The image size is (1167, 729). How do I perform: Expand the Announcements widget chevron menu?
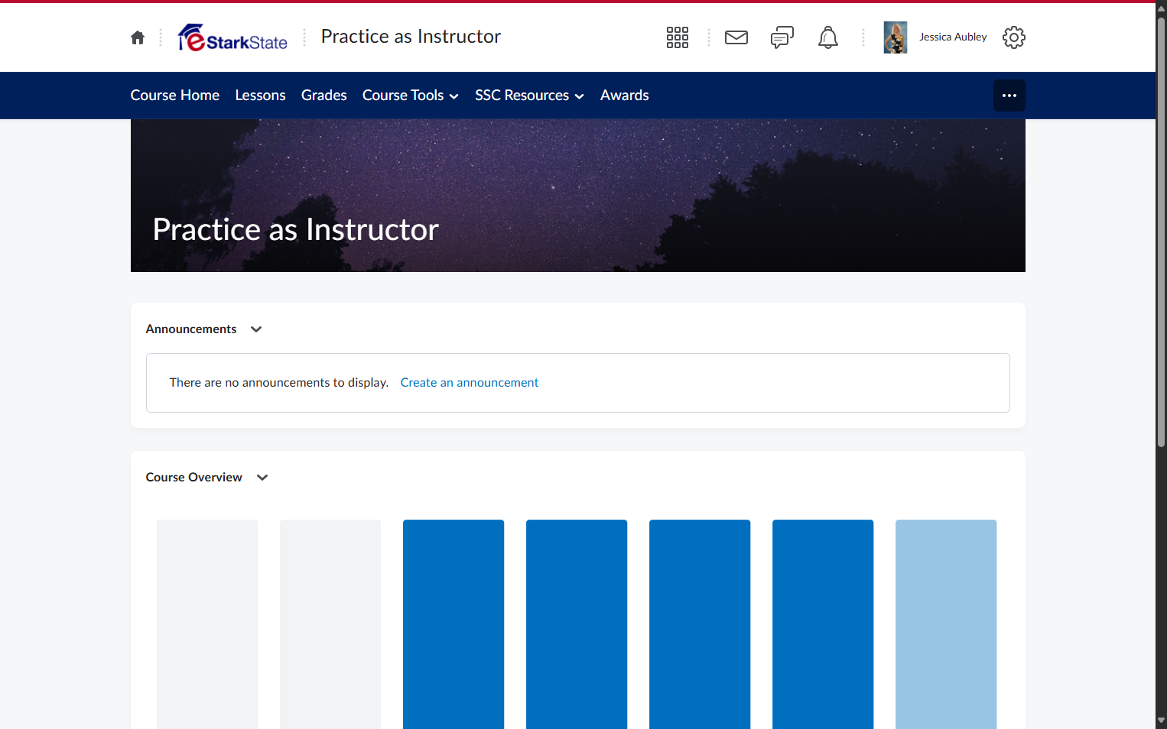tap(256, 329)
